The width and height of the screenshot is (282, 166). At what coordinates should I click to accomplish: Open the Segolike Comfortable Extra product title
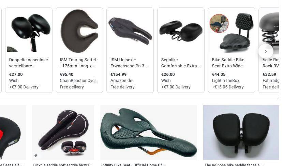pyautogui.click(x=180, y=63)
